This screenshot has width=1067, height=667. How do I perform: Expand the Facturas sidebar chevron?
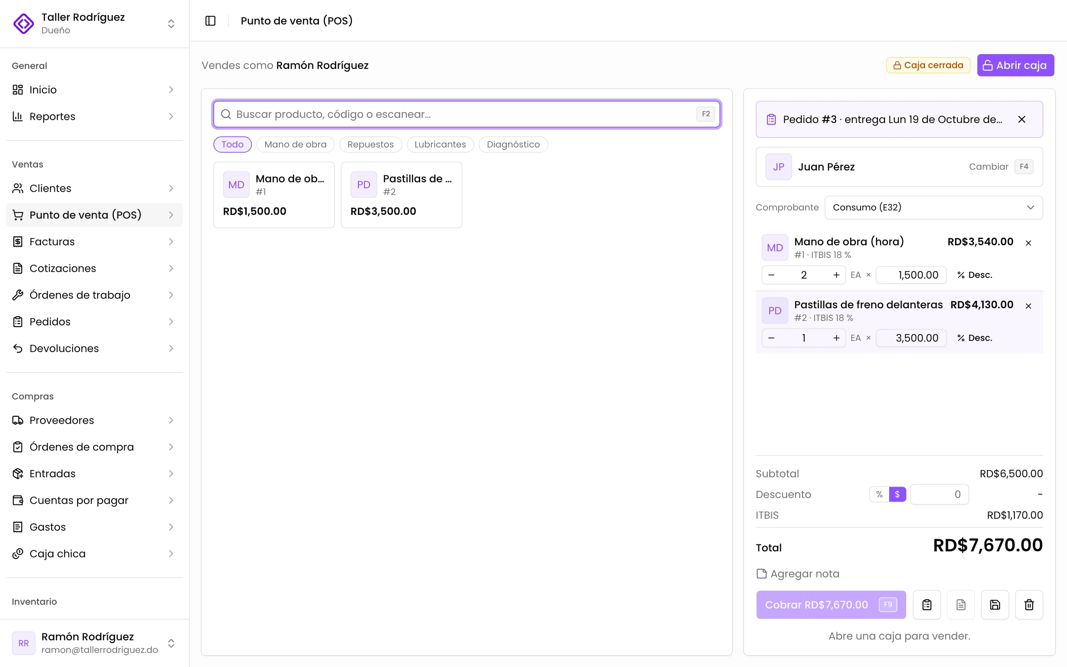171,242
